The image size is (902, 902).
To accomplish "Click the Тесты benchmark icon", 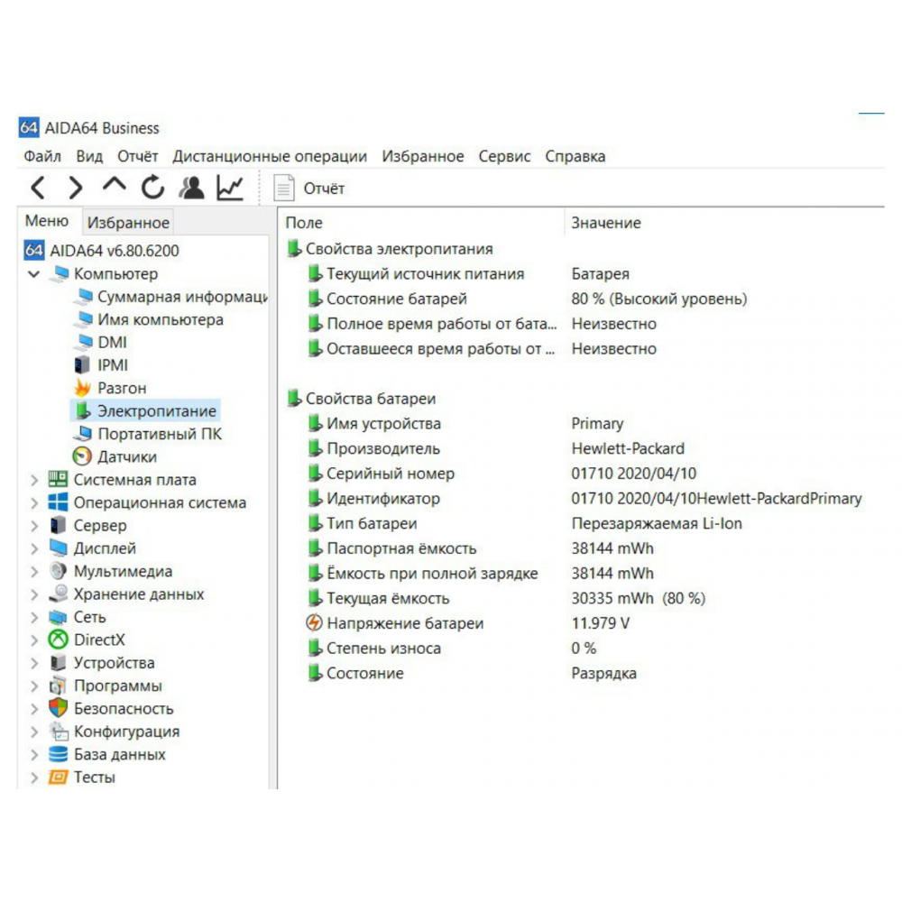I will (58, 777).
